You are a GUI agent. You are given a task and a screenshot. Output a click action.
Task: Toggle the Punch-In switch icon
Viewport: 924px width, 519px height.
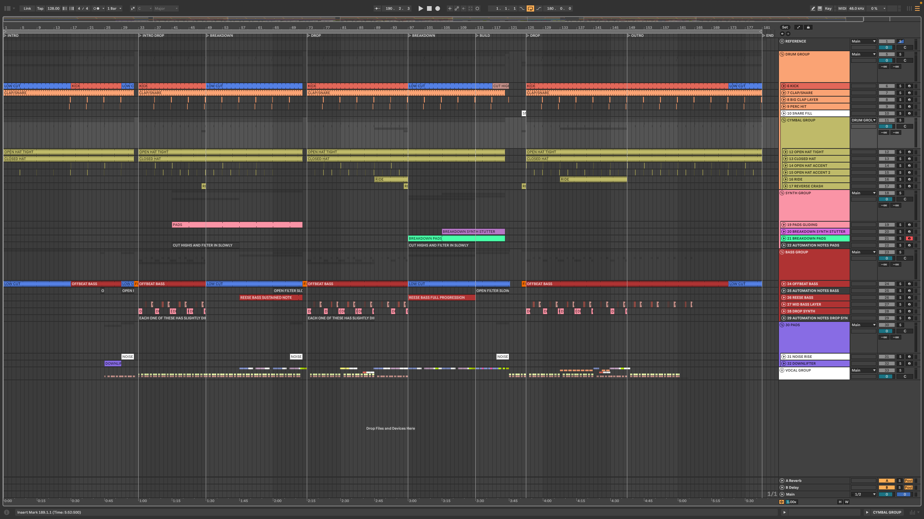[x=522, y=8]
